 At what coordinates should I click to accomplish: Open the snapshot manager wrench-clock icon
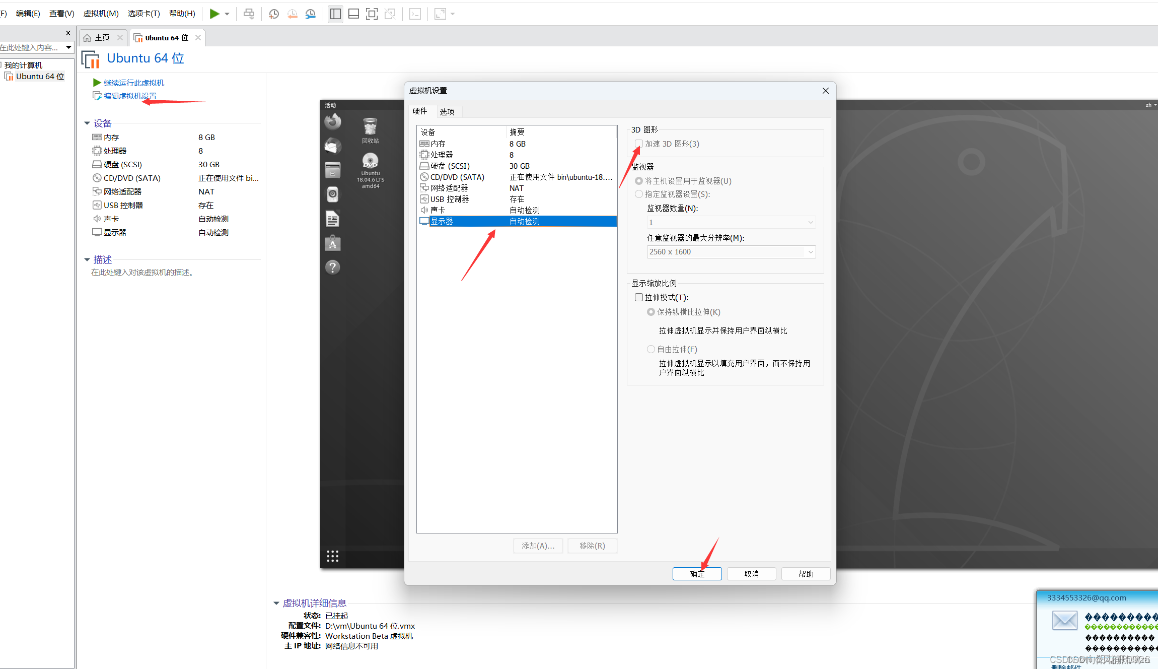(x=311, y=14)
